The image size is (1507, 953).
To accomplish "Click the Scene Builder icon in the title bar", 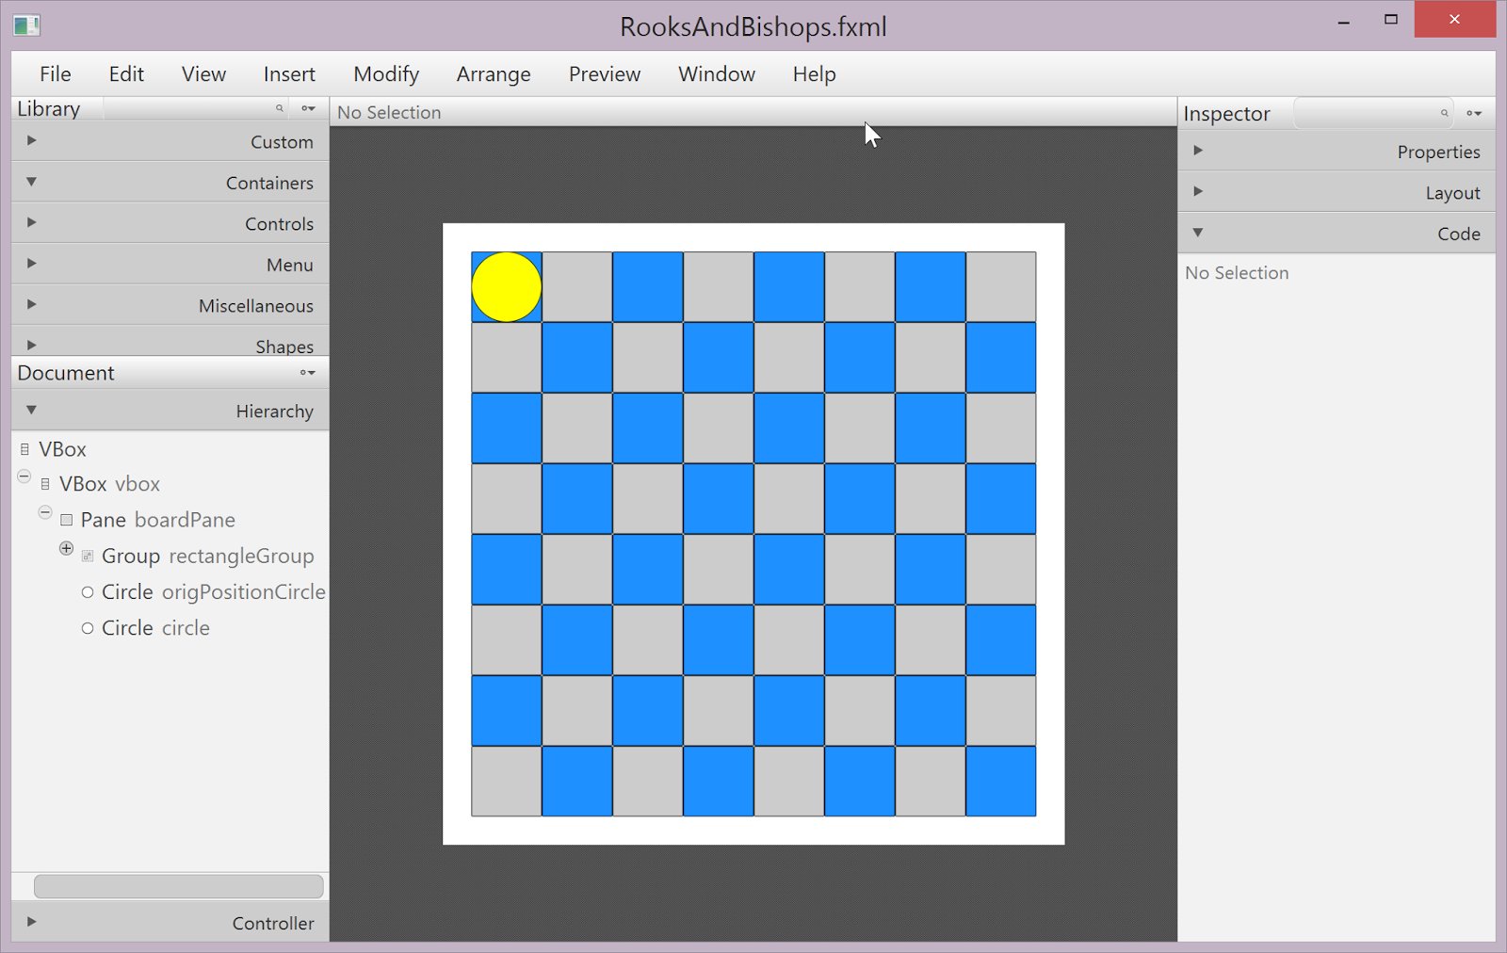I will pyautogui.click(x=26, y=24).
